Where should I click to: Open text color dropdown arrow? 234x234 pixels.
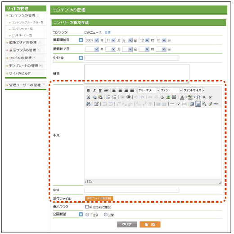point(186,97)
